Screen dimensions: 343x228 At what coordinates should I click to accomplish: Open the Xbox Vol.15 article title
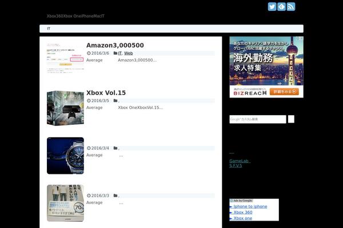point(106,93)
